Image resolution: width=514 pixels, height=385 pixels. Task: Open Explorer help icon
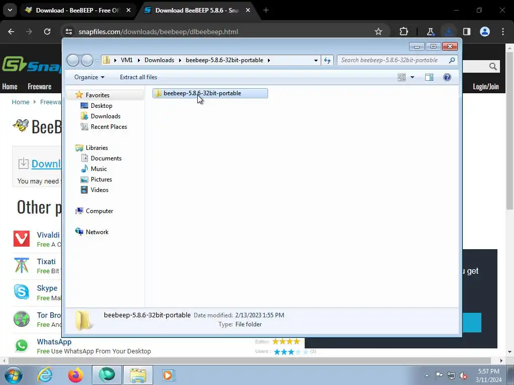pyautogui.click(x=447, y=77)
